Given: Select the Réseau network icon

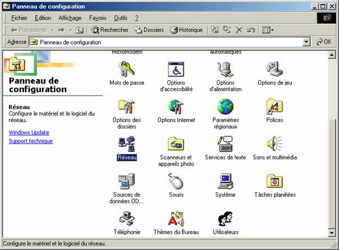Looking at the screenshot, I should 127,144.
